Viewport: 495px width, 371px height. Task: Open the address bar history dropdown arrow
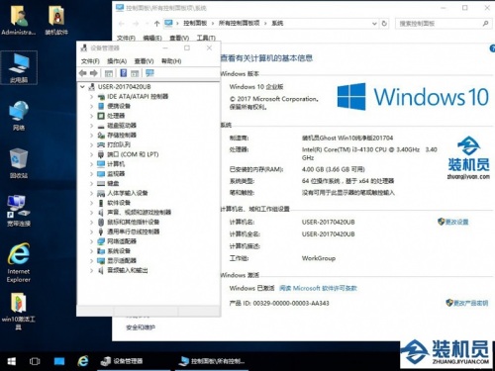(374, 24)
